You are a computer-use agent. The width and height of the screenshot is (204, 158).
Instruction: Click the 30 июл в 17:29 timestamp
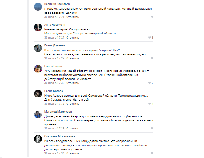pyautogui.click(x=54, y=58)
